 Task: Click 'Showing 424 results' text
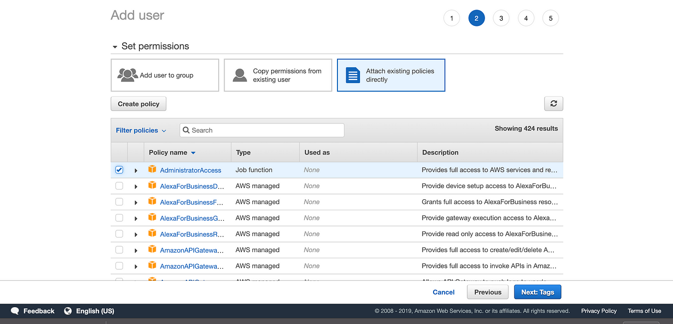tap(526, 129)
